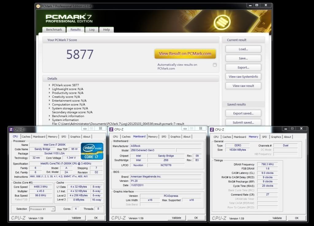Click Validate in CPU-Z Memory window
Viewport: 314px width, 226px height.
277,218
